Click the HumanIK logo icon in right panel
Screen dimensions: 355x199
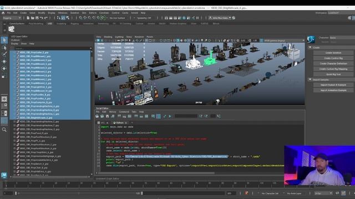coord(311,39)
